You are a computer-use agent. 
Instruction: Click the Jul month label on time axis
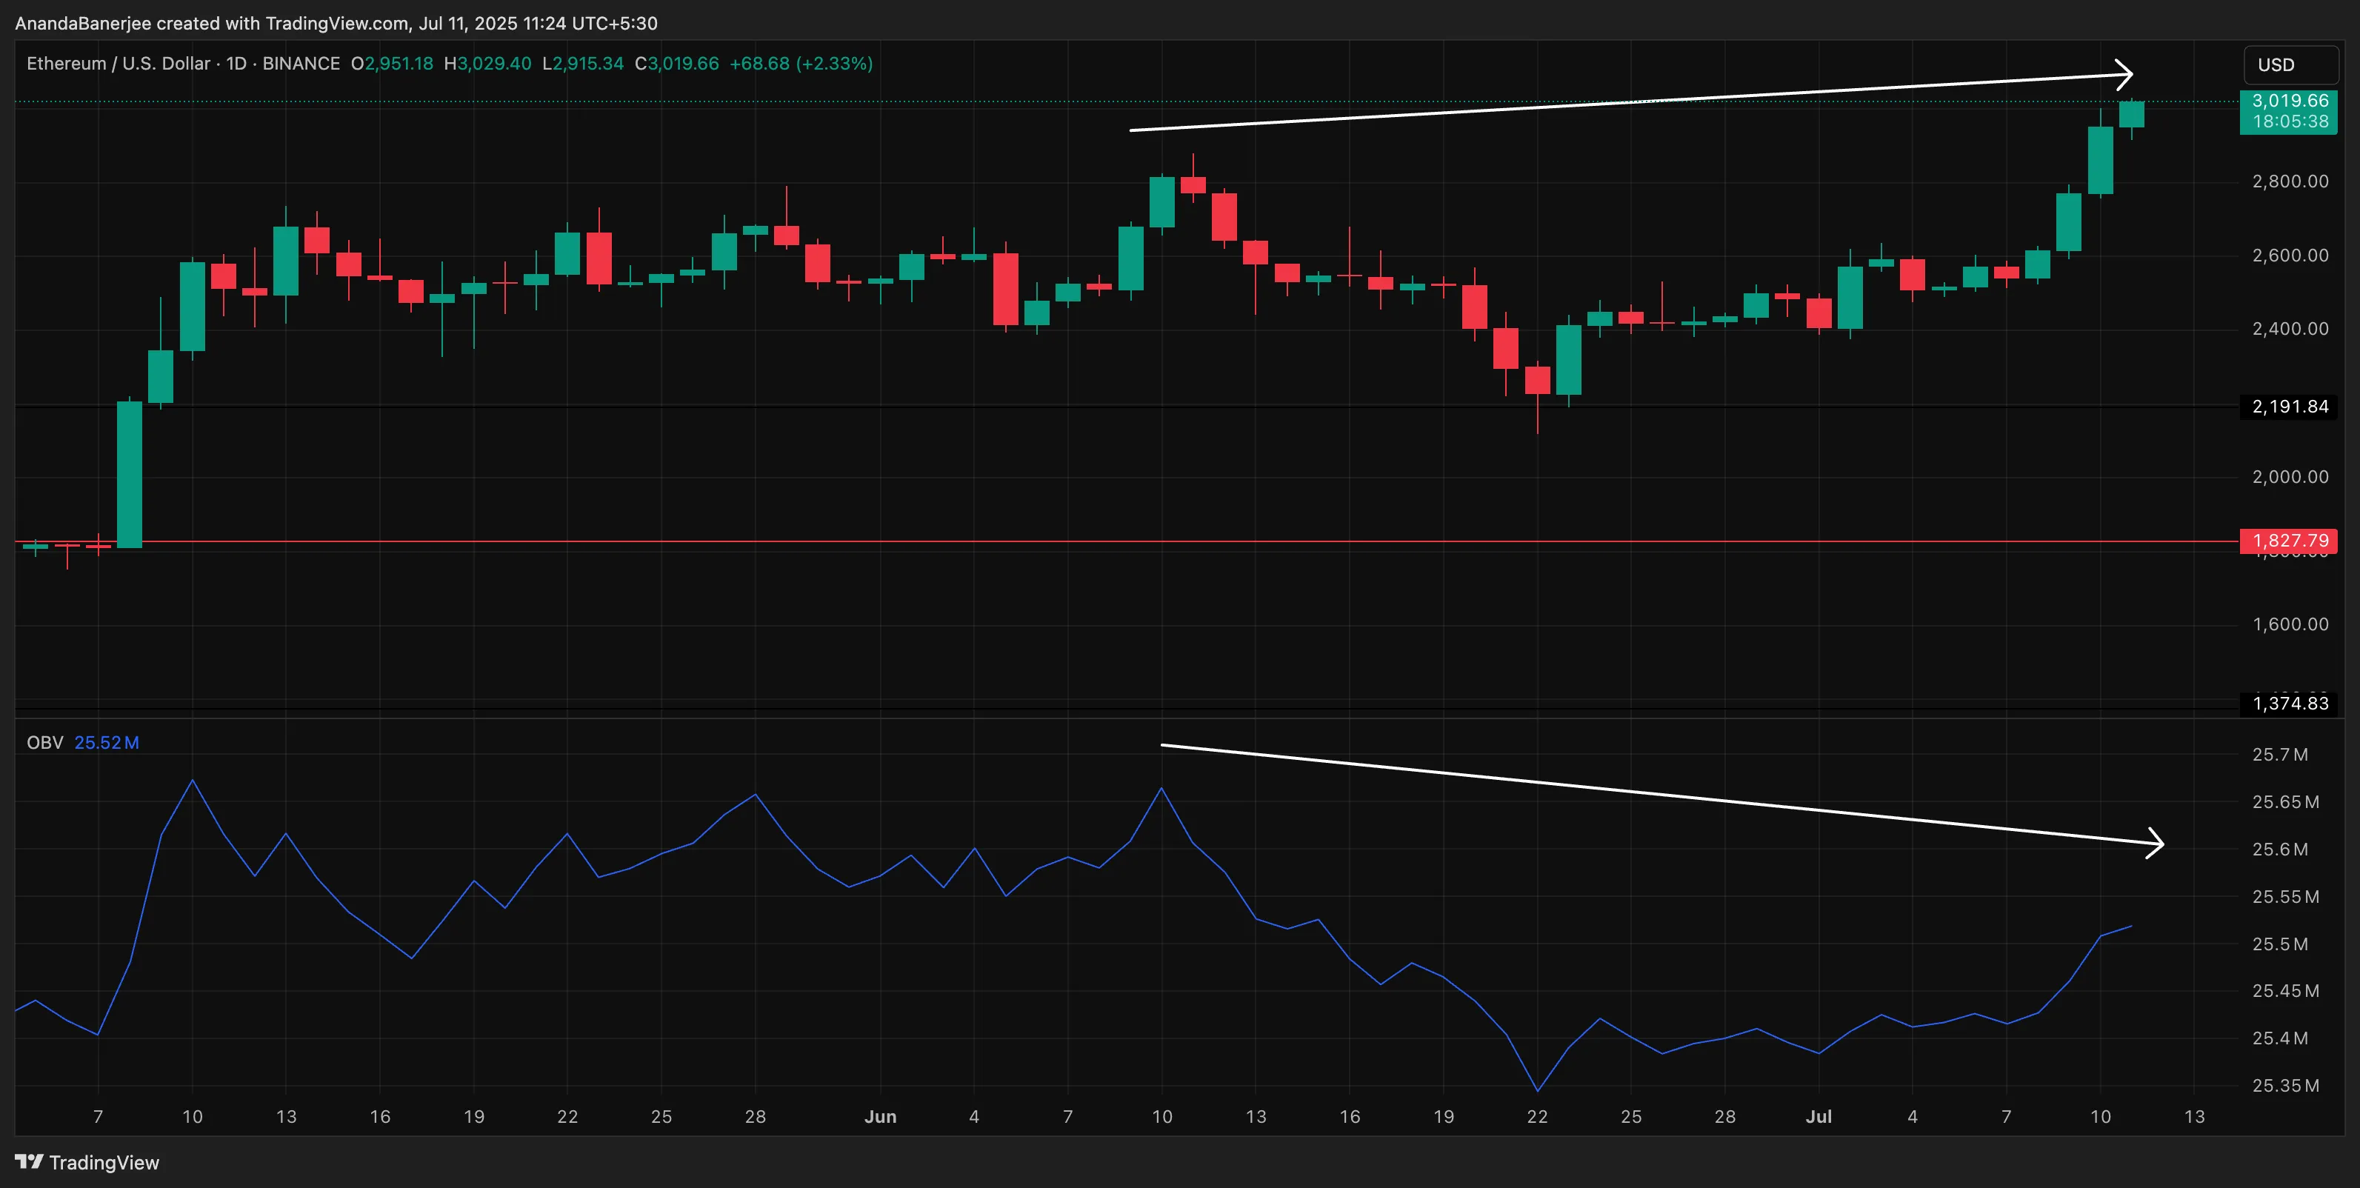(1819, 1117)
